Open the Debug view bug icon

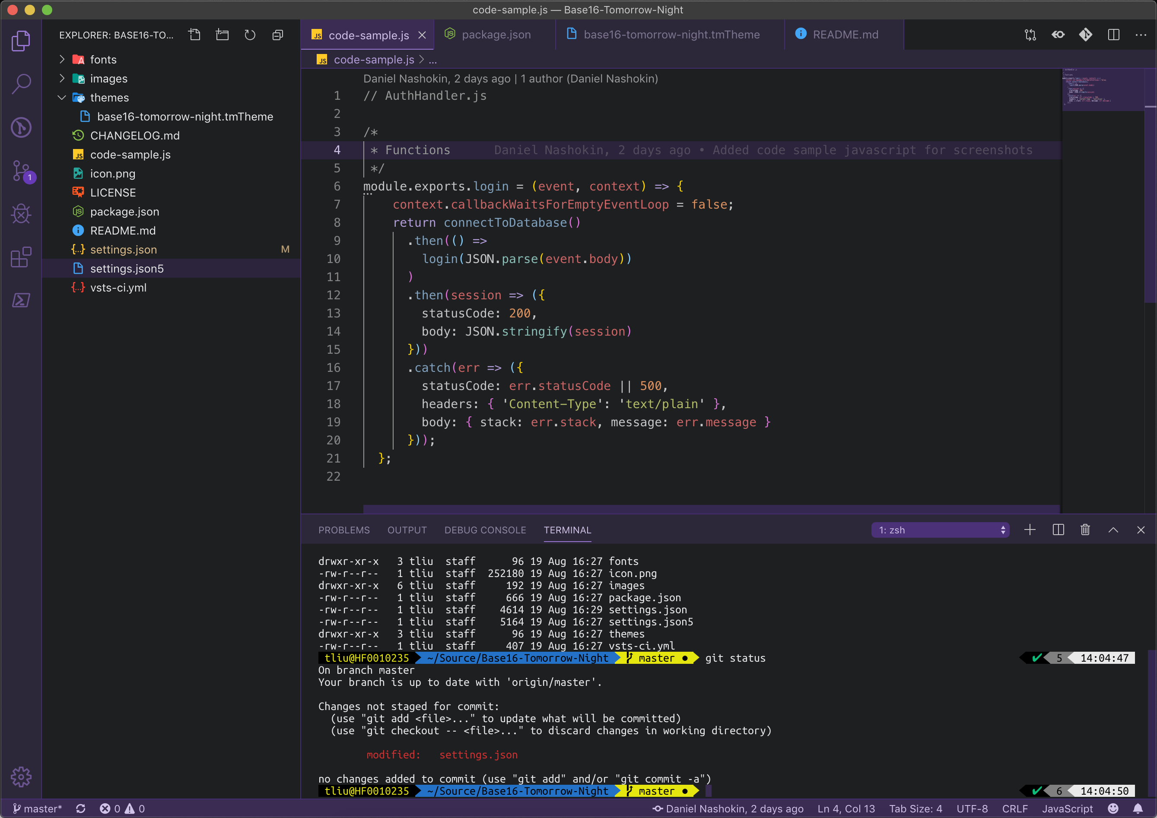(21, 213)
